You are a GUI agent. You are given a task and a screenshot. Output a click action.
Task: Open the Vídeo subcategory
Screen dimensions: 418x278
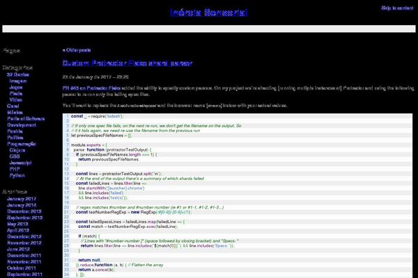pyautogui.click(x=16, y=100)
